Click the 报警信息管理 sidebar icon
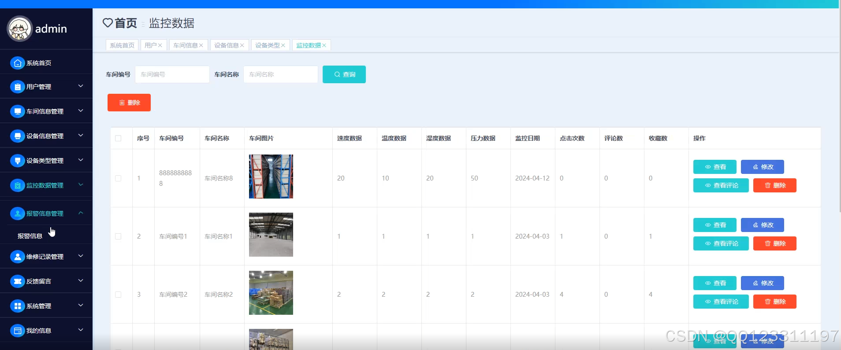 pyautogui.click(x=18, y=214)
